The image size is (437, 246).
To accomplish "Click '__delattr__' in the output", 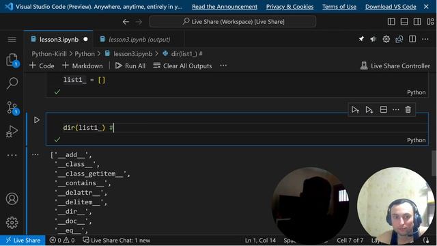I will [x=81, y=193].
